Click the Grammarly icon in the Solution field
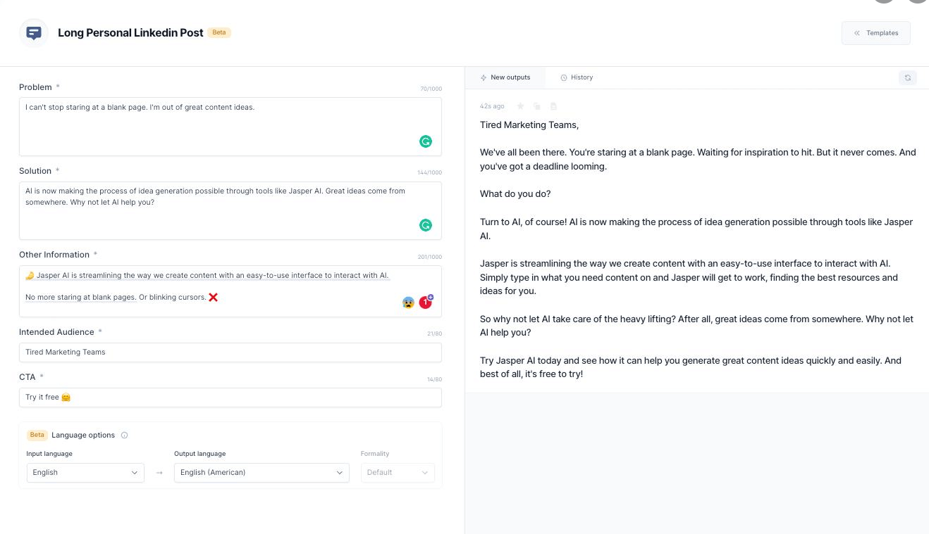 (426, 225)
